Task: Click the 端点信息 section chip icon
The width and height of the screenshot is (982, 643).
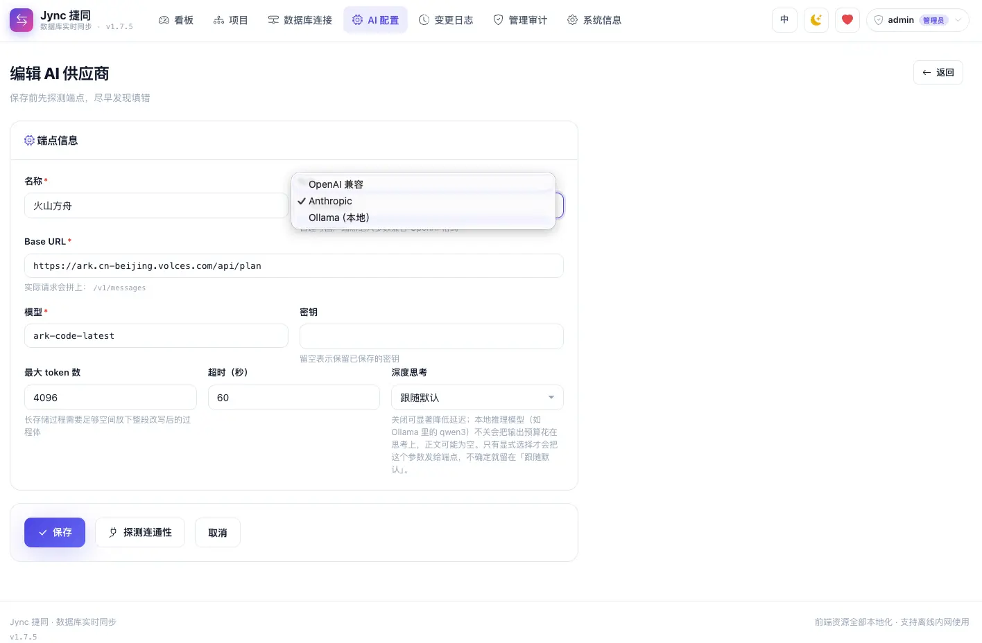Action: 29,140
